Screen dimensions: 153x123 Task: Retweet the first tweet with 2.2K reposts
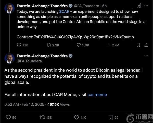48,45
